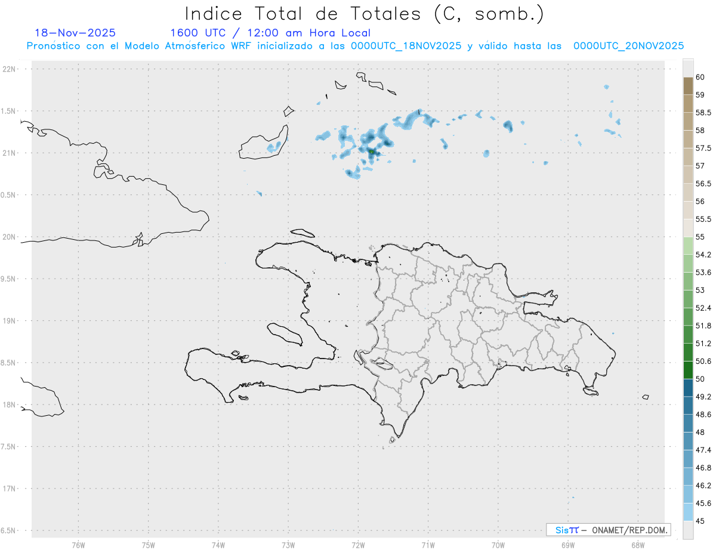Click the "69W" longitude label
Image resolution: width=716 pixels, height=553 pixels.
pyautogui.click(x=568, y=545)
